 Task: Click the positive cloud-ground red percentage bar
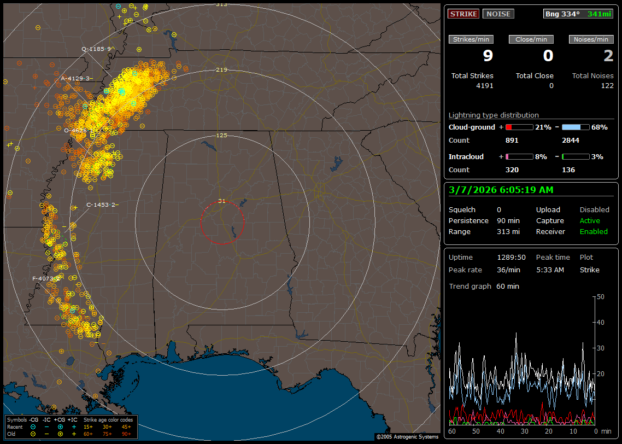click(x=519, y=127)
